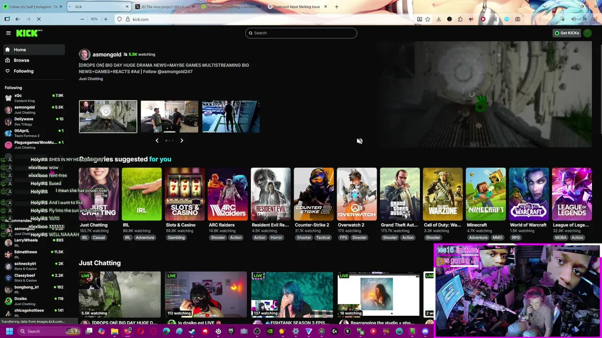The width and height of the screenshot is (602, 338).
Task: Go back in browser history
Action: pos(17,19)
